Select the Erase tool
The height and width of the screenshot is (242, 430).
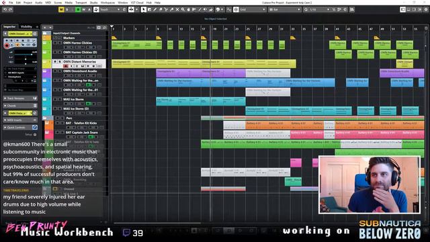(x=161, y=9)
